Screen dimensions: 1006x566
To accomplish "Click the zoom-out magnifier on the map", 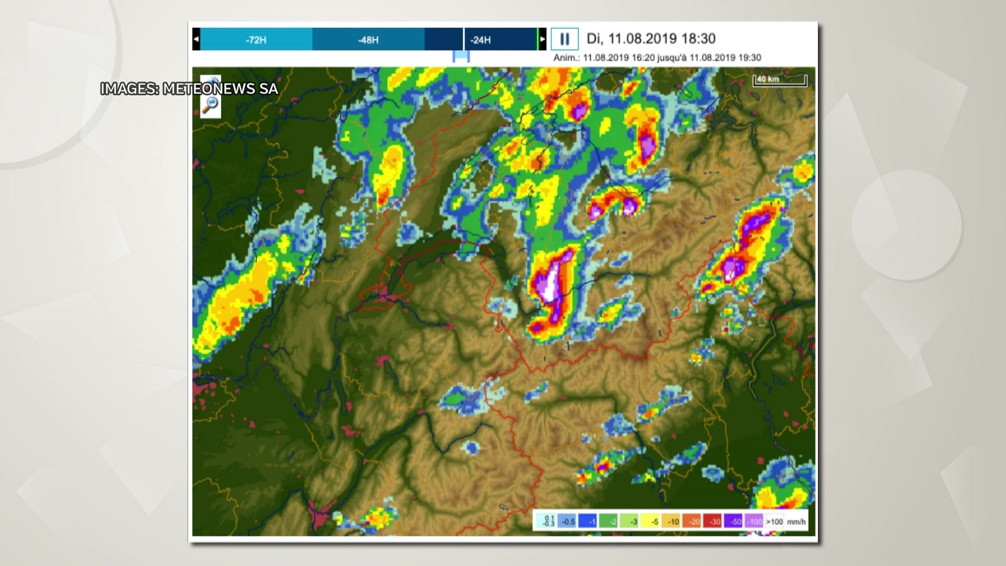I will (210, 105).
